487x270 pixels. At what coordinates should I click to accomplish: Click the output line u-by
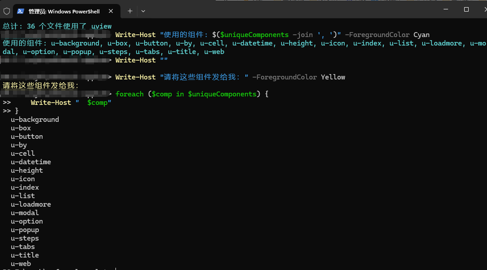(19, 145)
